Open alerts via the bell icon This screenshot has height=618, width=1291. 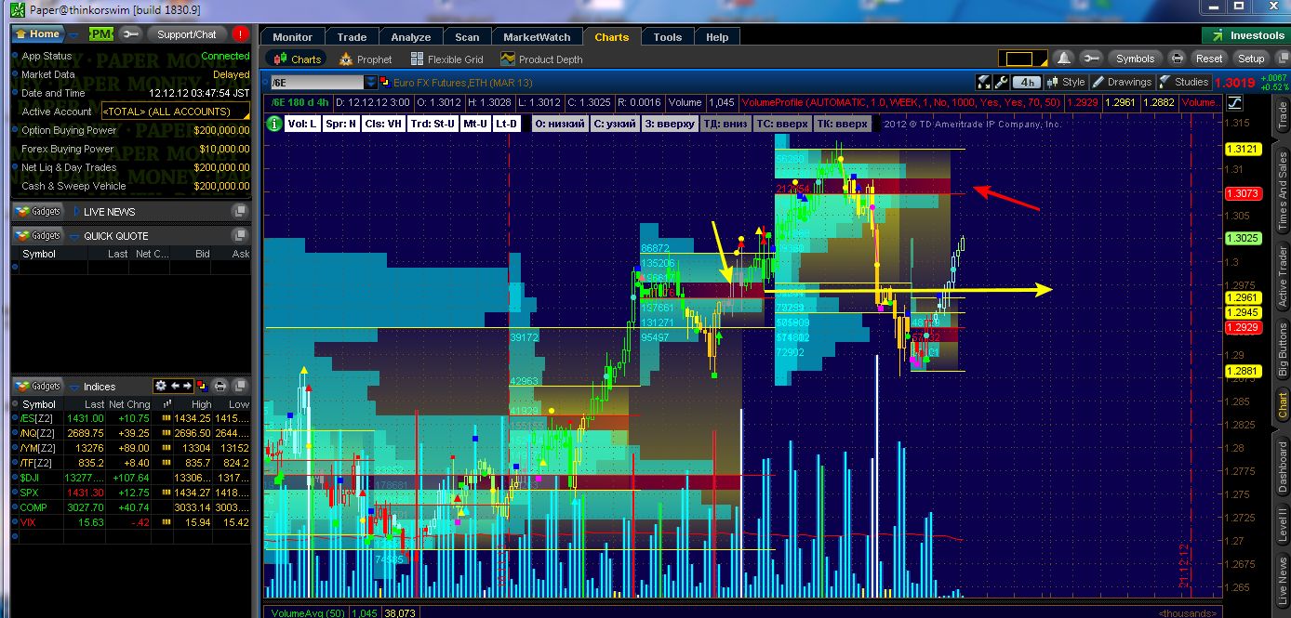point(1064,58)
